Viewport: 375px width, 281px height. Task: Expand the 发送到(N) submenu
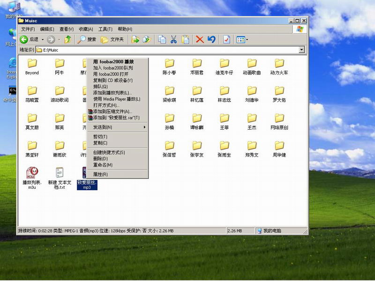[117, 127]
